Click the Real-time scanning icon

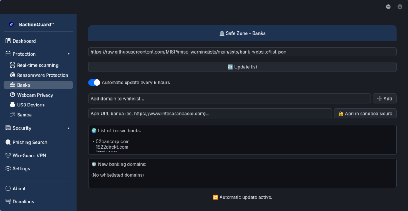(12, 65)
